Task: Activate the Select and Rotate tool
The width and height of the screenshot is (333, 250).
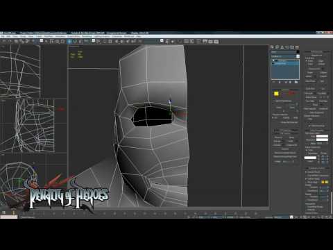Action: 75,42
